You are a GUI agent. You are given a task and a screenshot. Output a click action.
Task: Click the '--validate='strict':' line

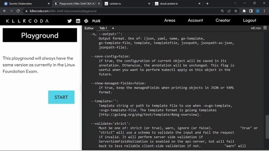point(111,123)
